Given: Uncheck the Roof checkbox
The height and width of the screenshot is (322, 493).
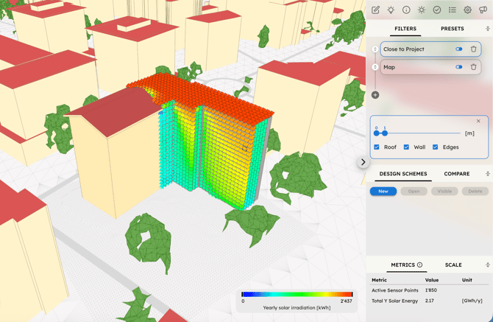Looking at the screenshot, I should coord(377,147).
